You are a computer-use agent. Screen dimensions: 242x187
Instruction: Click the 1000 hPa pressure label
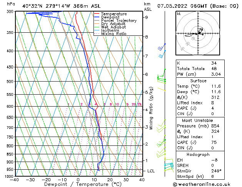(10, 176)
